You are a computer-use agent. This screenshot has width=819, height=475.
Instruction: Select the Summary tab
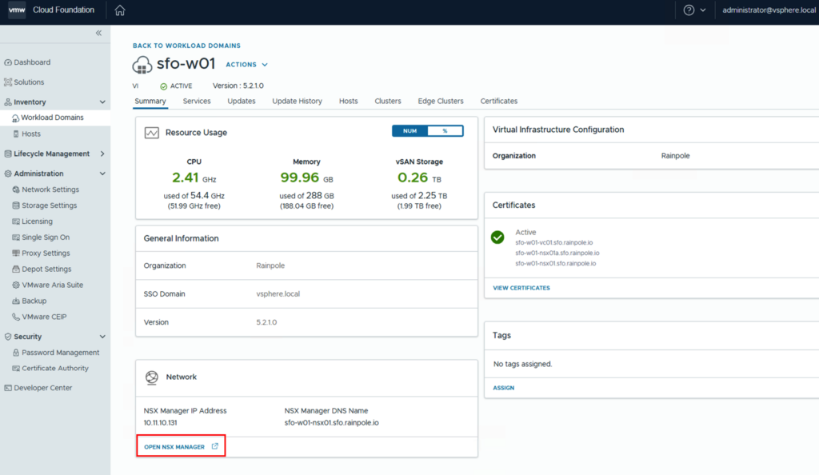[x=150, y=102]
